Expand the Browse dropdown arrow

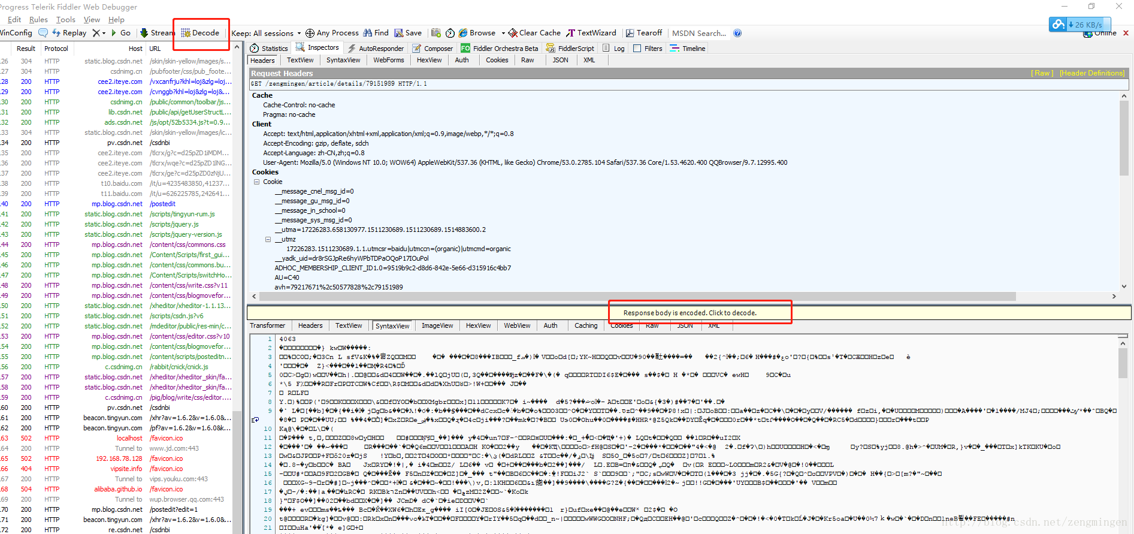[x=503, y=34]
